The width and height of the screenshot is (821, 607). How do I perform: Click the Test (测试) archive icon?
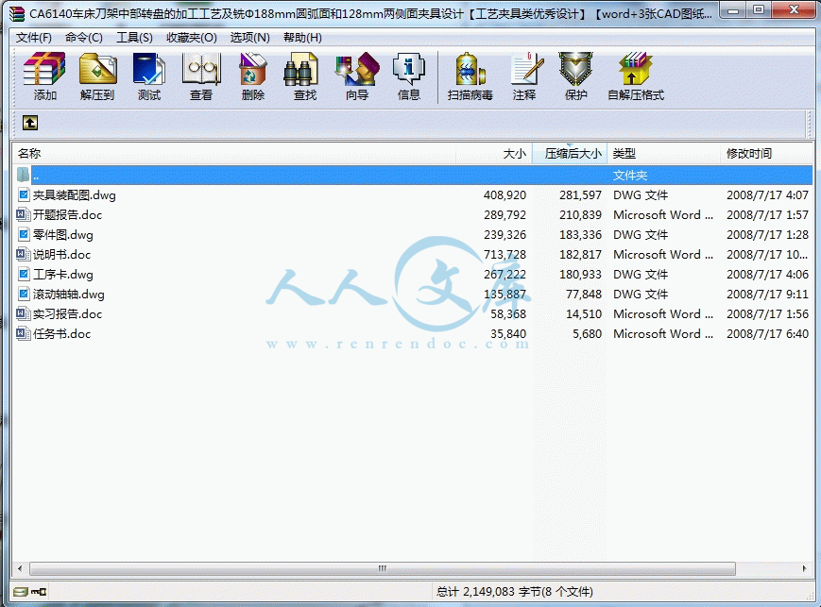149,70
